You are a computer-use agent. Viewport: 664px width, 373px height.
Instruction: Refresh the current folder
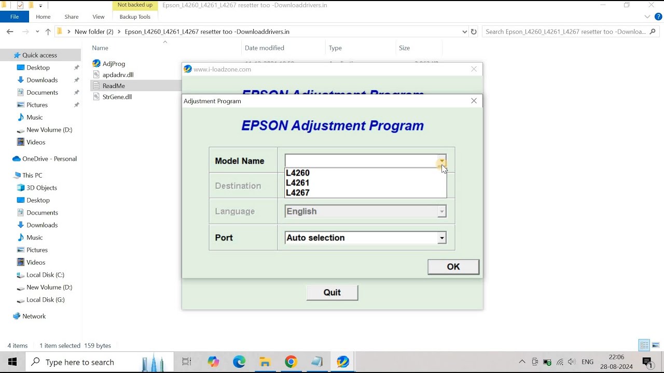coord(473,32)
